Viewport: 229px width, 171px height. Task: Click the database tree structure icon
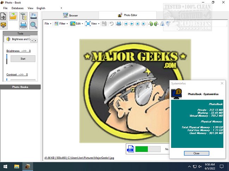(23, 16)
